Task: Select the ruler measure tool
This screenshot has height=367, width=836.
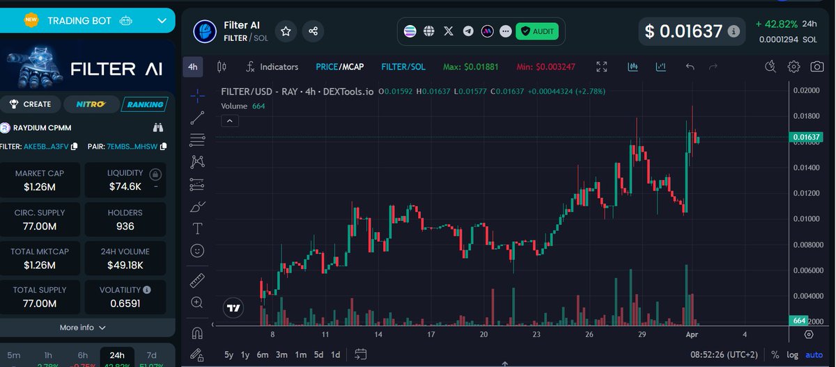Action: [x=197, y=280]
